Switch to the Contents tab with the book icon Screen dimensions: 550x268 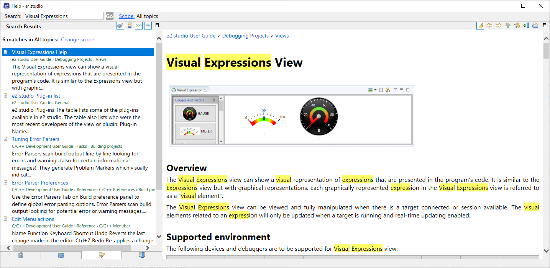point(21,255)
